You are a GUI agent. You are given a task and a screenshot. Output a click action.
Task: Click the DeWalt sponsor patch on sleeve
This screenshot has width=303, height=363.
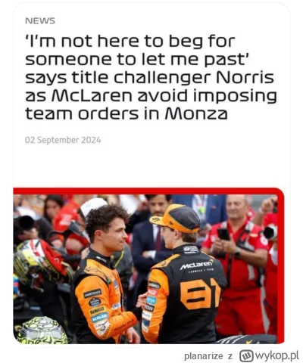pyautogui.click(x=98, y=310)
